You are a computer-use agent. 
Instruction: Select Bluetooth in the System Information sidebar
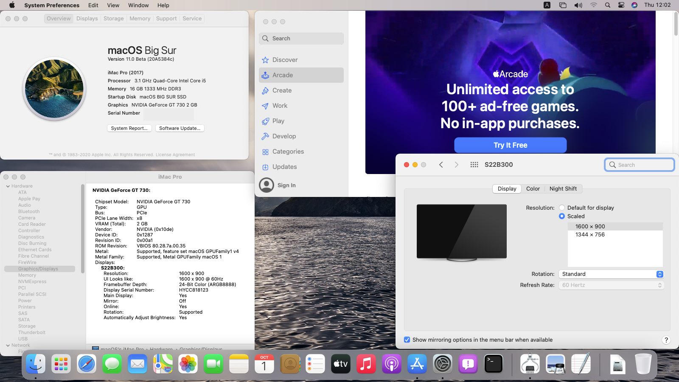(x=29, y=211)
